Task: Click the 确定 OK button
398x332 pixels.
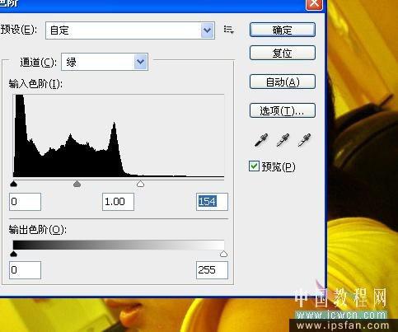Action: (283, 30)
